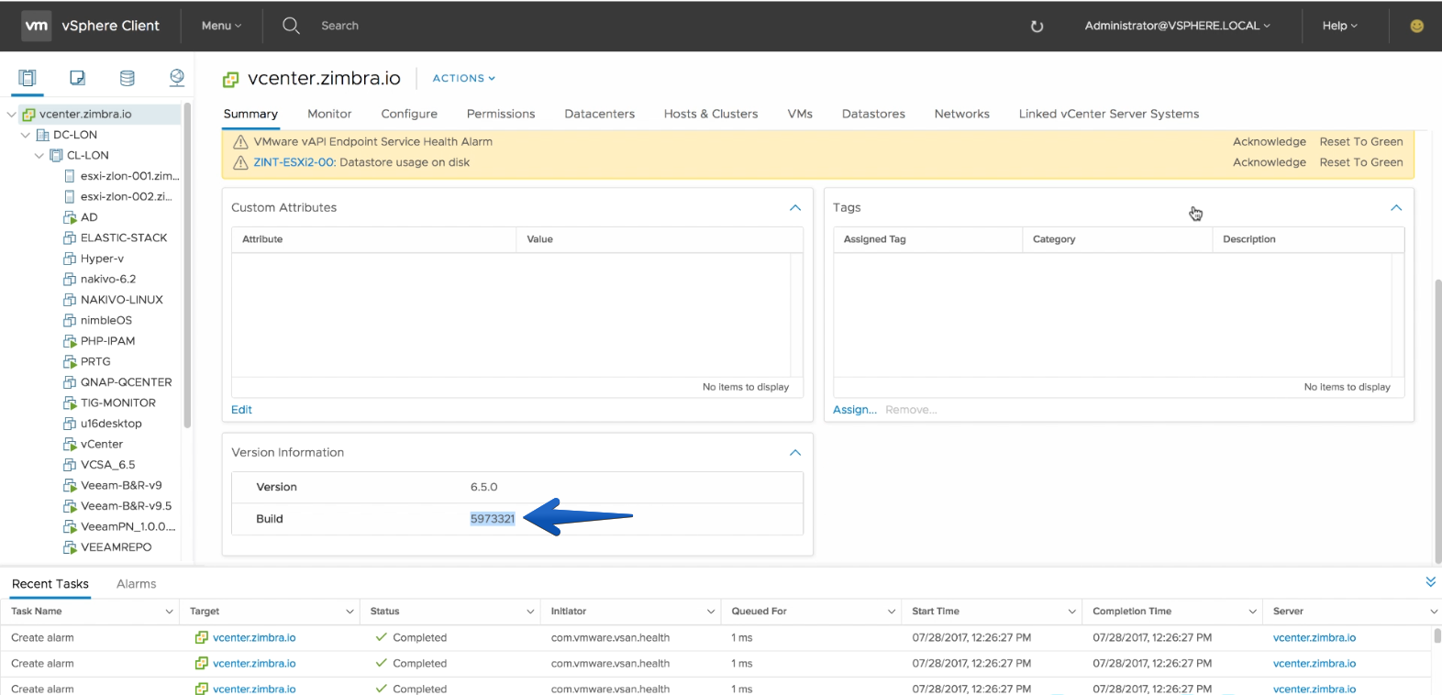Select the PHP-IPAM virtual machine

click(x=107, y=341)
